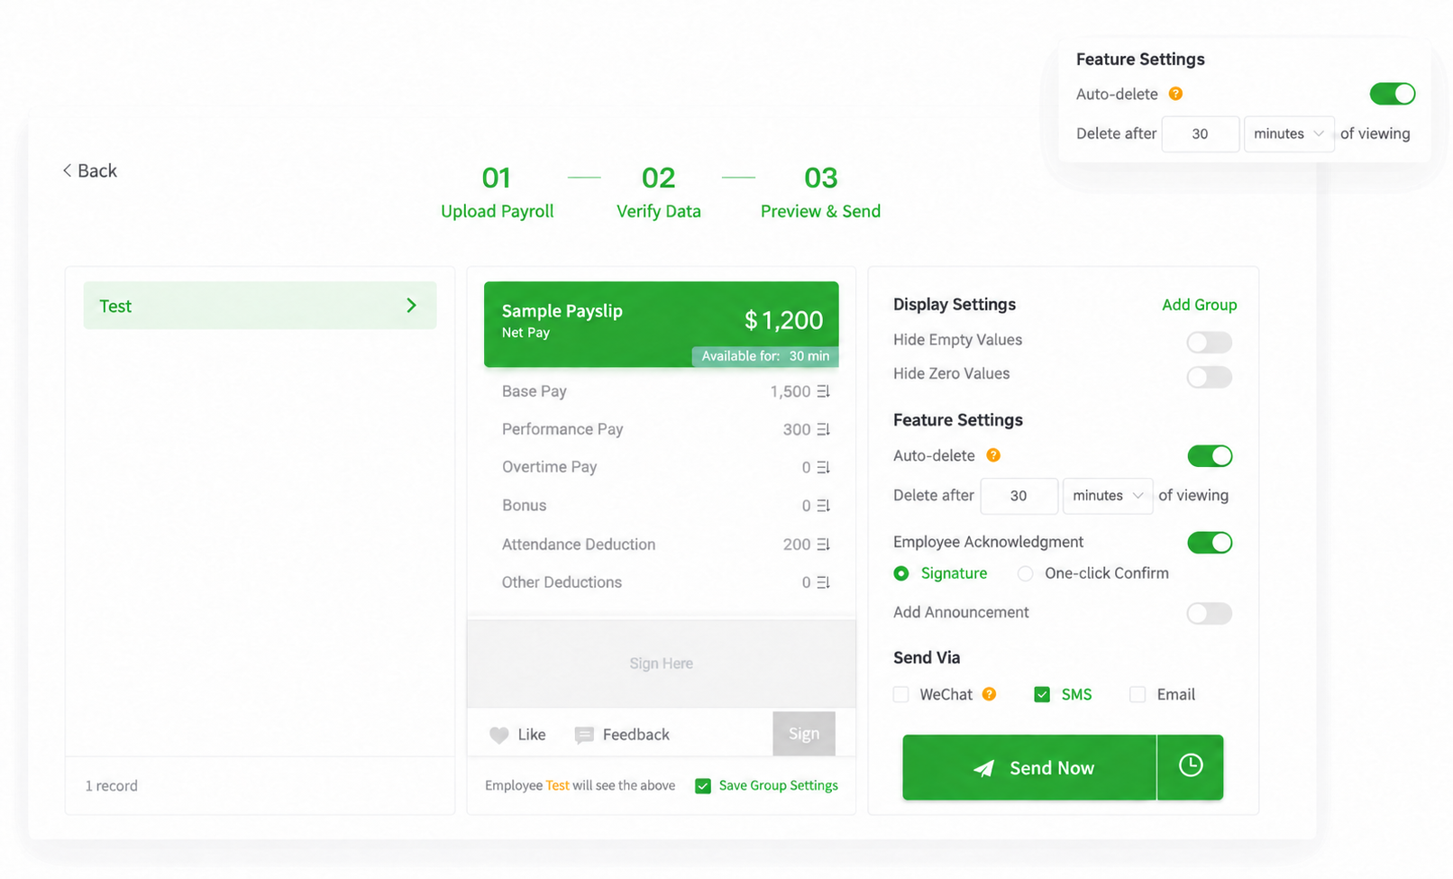
Task: Click the reorder icon beside Attendance Deduction
Action: tap(823, 545)
